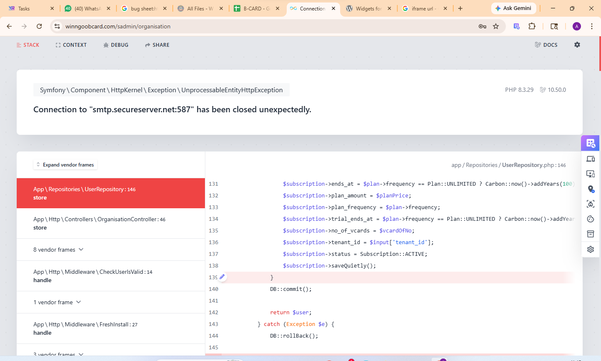The height and width of the screenshot is (361, 601).
Task: Open the SHARE menu
Action: [x=157, y=45]
